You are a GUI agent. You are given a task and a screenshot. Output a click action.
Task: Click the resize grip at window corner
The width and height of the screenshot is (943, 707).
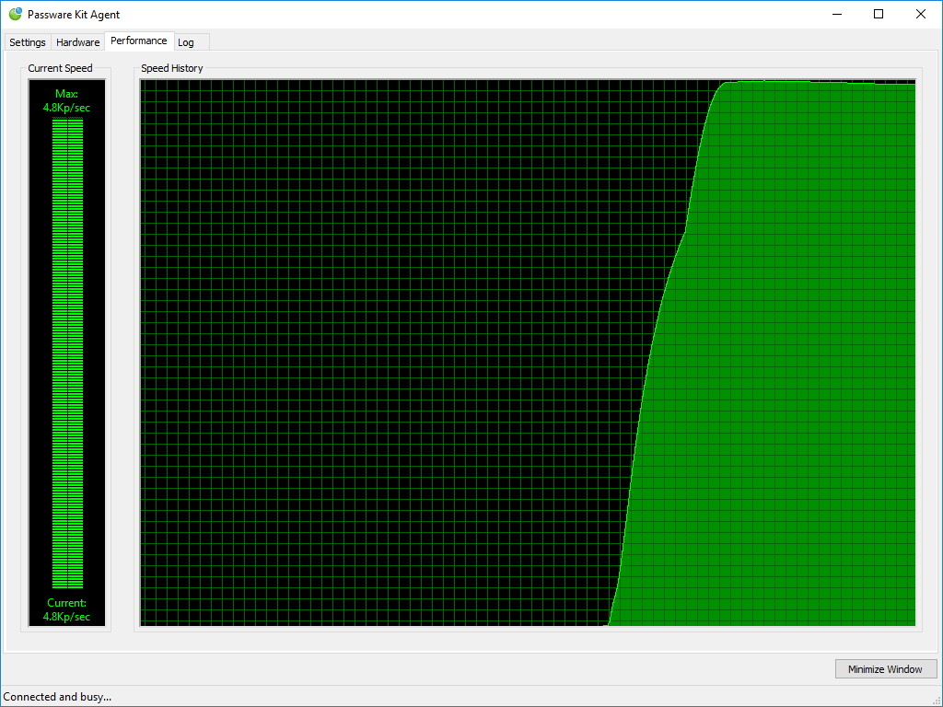936,701
